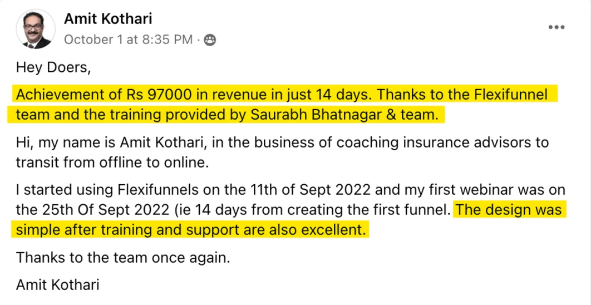Screen dimensions: 591x305
Task: Click the Amit Kothari signature at bottom
Action: (x=58, y=285)
